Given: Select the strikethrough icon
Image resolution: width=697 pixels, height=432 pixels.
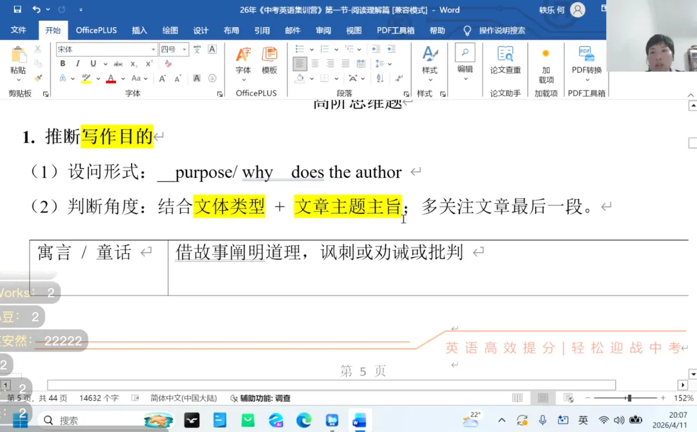Looking at the screenshot, I should tap(118, 63).
